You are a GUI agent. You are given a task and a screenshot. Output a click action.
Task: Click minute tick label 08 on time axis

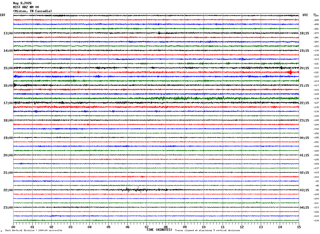tap(166, 227)
